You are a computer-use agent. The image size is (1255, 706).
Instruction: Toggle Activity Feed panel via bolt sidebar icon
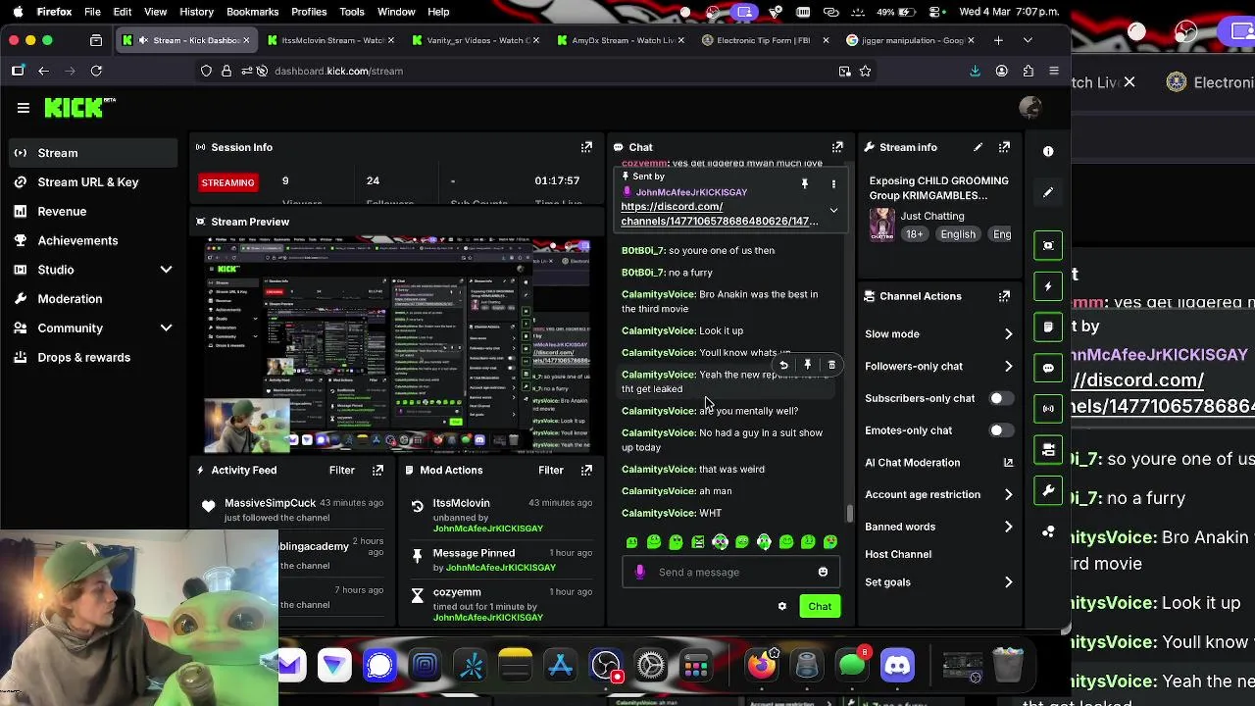(1048, 286)
